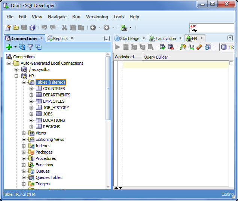238x201 pixels.
Task: Switch to the Reports tab
Action: pyautogui.click(x=60, y=38)
